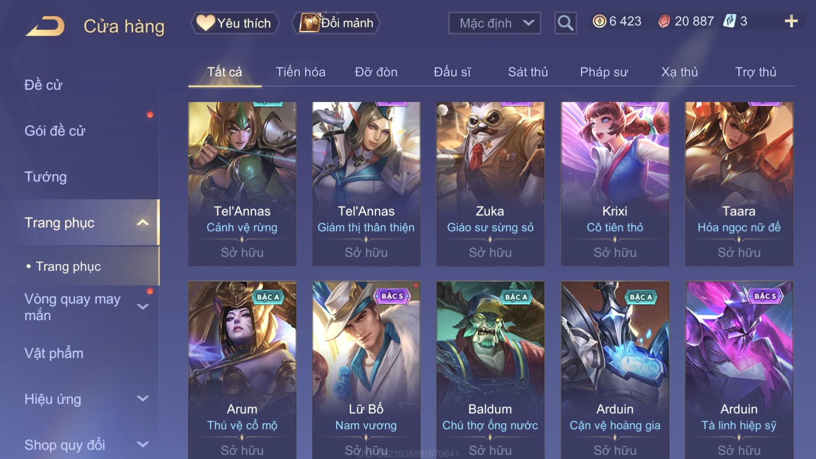Tap the heart icon for Yêu thích
This screenshot has height=459, width=816.
pos(205,23)
